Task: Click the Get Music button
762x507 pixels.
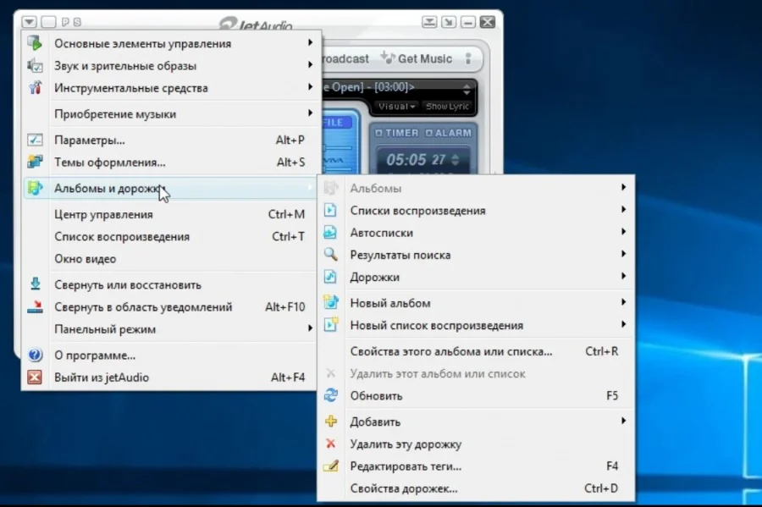Action: (417, 58)
